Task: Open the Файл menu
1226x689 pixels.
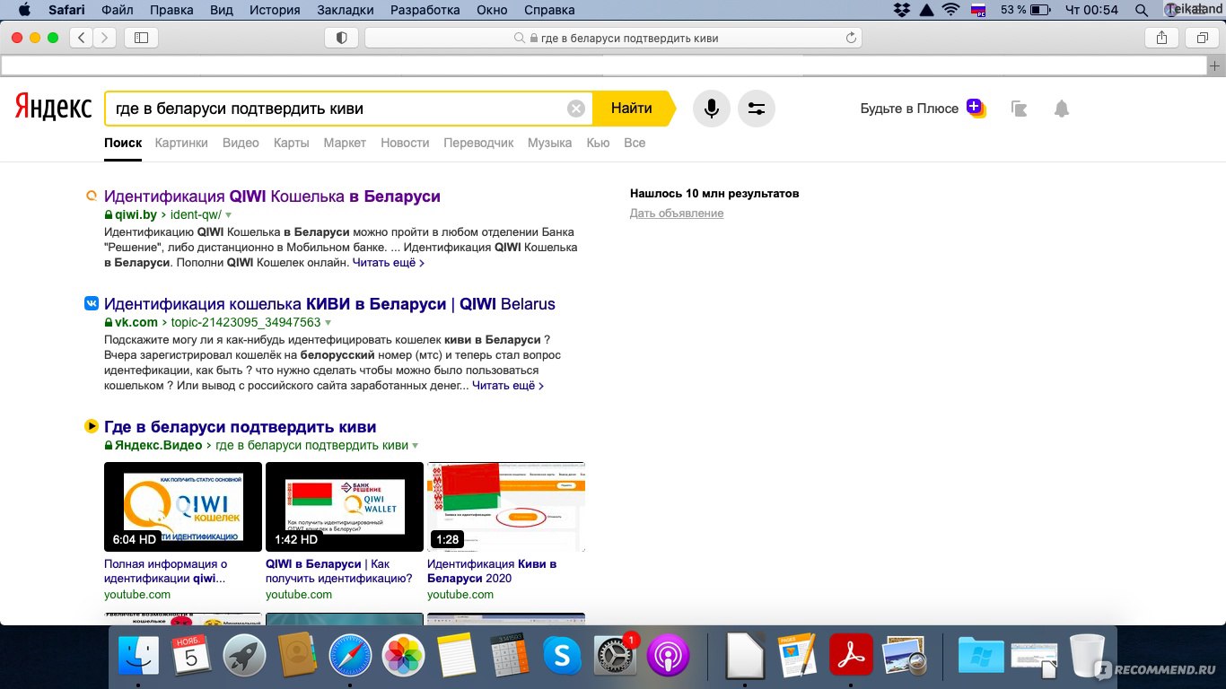Action: [118, 10]
